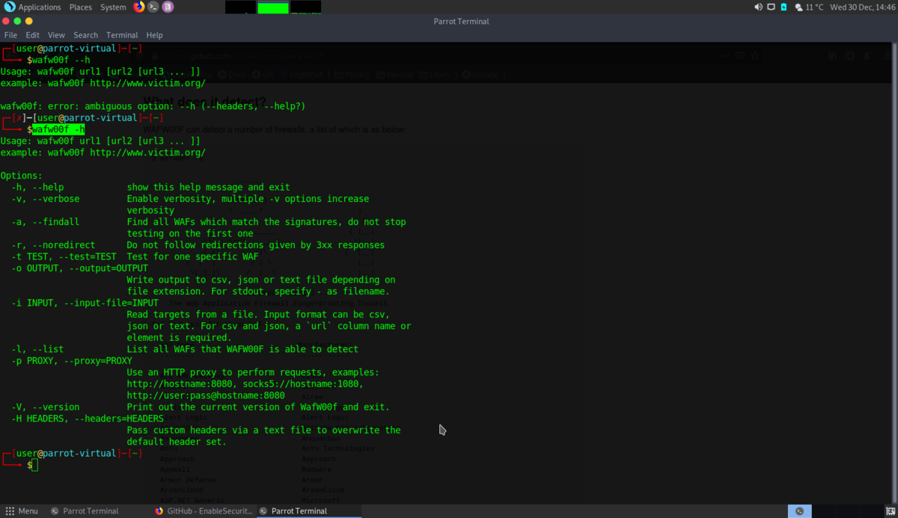Click the cursor at the last prompt
Viewport: 898px width, 518px height.
(34, 465)
